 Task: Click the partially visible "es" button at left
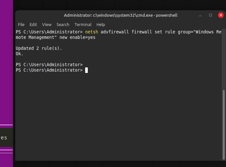(5, 137)
